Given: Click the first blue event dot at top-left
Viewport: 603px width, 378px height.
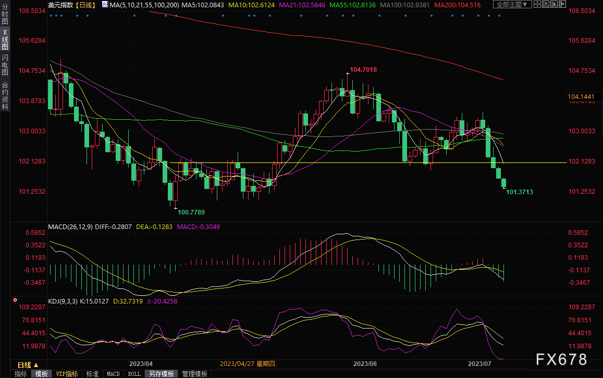Looking at the screenshot, I should [51, 15].
